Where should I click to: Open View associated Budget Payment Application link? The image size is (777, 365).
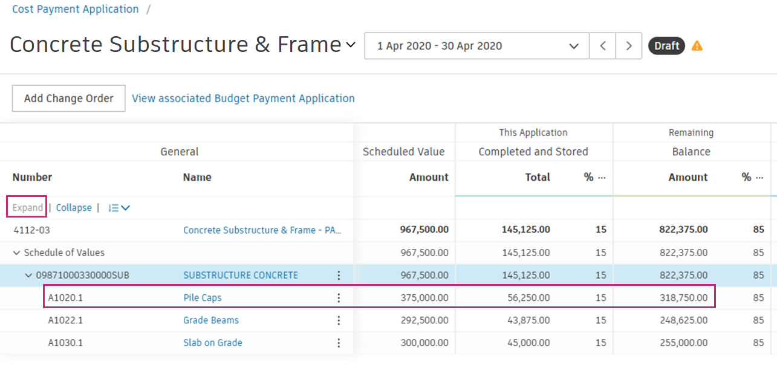click(243, 99)
